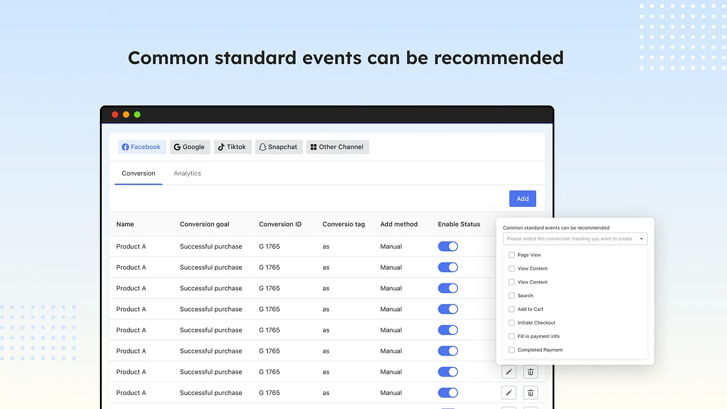
Task: Click the Google channel icon
Action: click(x=176, y=147)
